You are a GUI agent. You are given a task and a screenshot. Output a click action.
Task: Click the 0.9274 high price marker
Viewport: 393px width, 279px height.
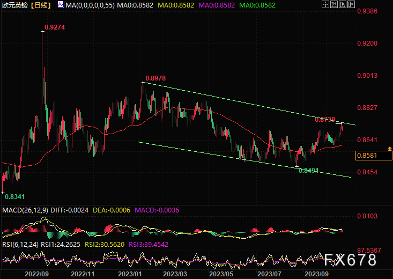(x=55, y=27)
